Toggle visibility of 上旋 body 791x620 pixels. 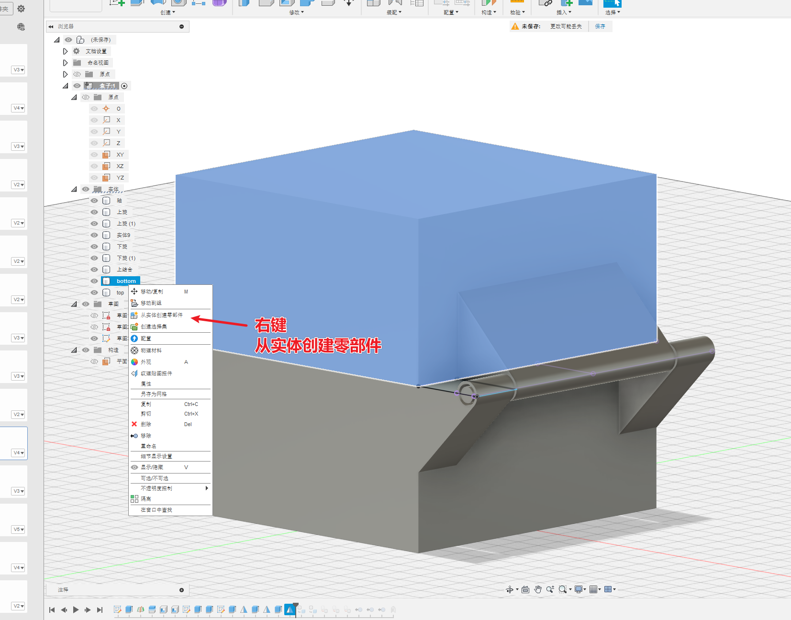coord(94,212)
